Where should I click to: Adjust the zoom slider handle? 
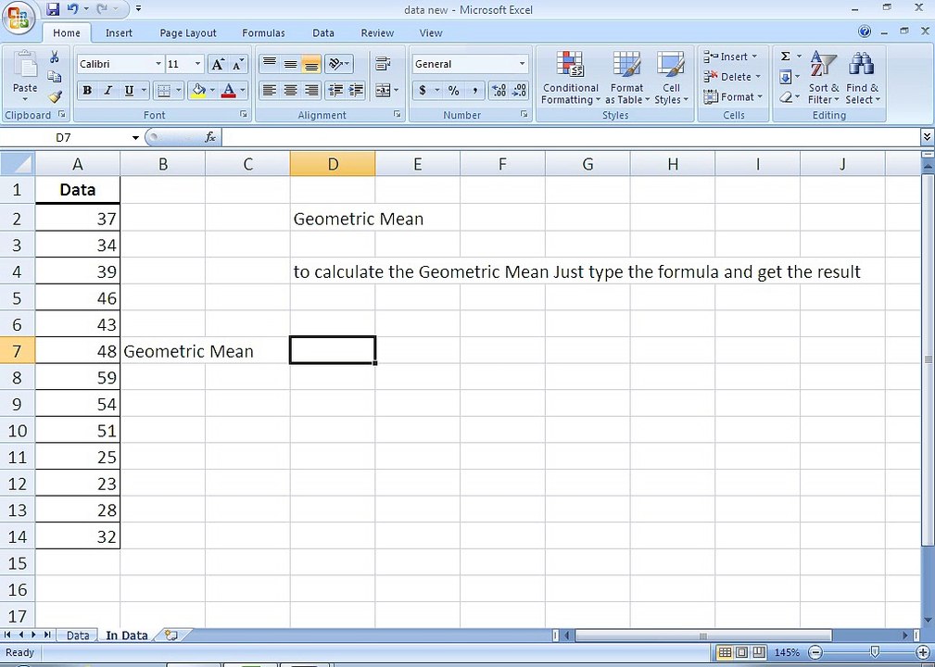click(874, 652)
